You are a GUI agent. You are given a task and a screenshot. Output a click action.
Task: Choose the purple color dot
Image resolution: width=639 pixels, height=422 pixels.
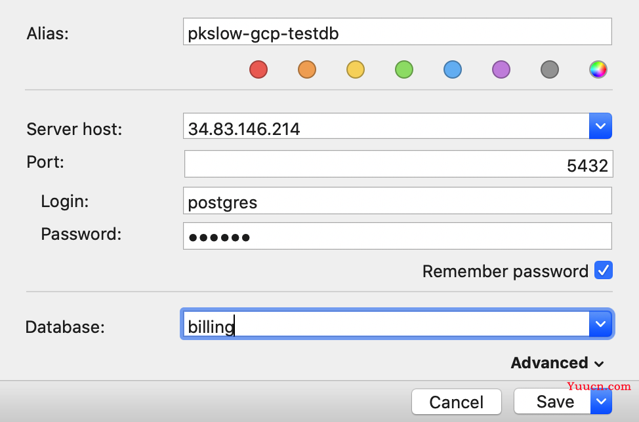click(x=501, y=69)
